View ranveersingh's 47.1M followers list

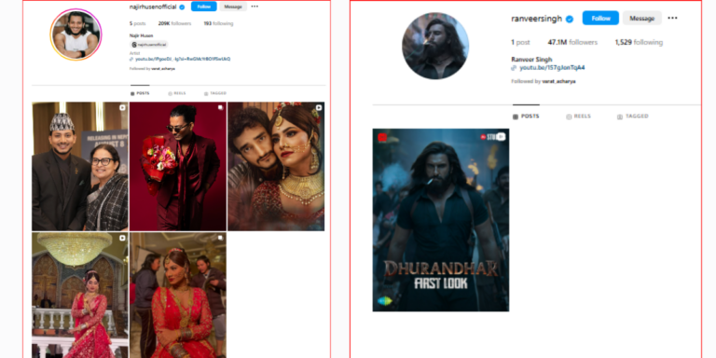point(572,42)
